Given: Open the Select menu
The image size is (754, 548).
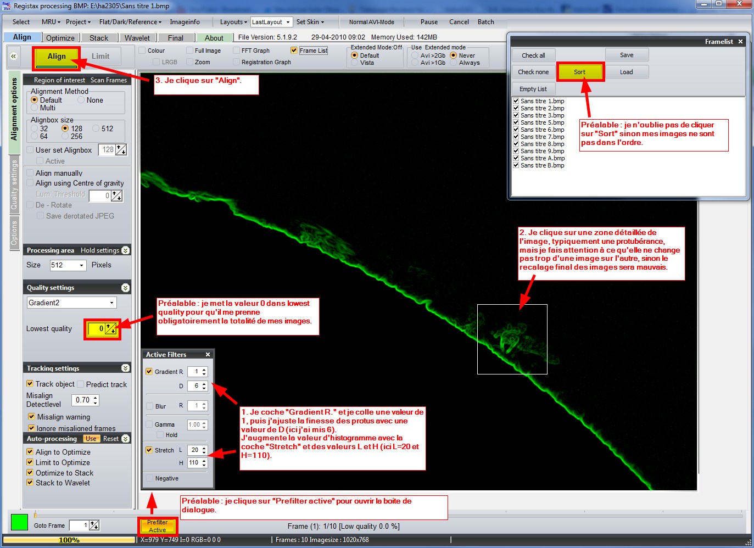Looking at the screenshot, I should 21,22.
